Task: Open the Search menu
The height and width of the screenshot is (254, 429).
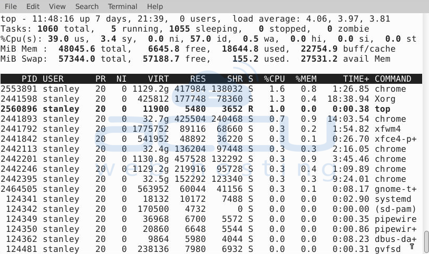Action: 87,6
